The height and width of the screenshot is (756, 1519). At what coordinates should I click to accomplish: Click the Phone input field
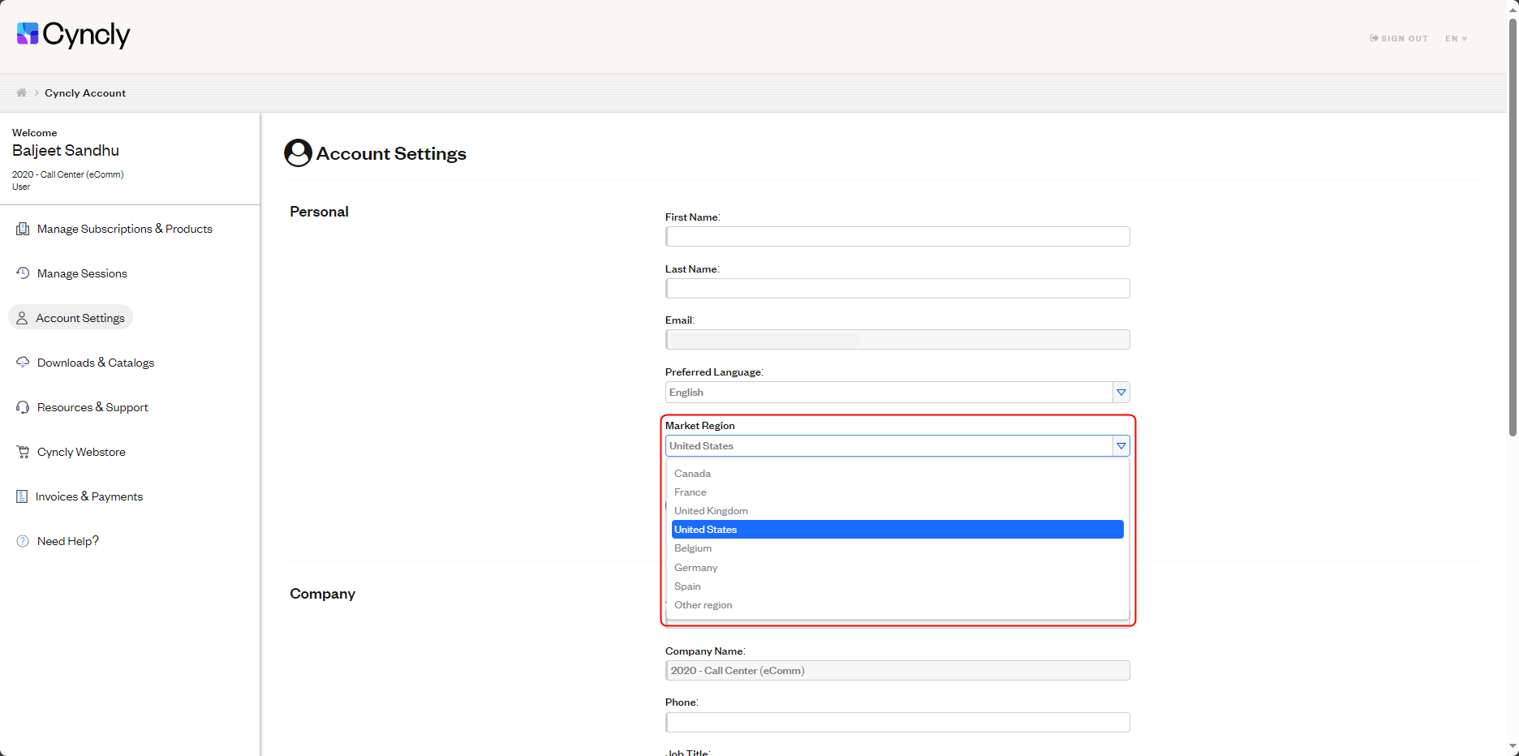pyautogui.click(x=897, y=722)
